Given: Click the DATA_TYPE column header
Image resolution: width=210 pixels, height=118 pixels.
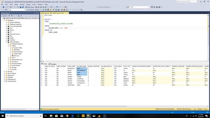Looking at the screenshot, I should click(127, 66).
